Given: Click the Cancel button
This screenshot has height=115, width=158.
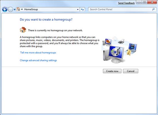Looking at the screenshot, I should coord(131,71).
